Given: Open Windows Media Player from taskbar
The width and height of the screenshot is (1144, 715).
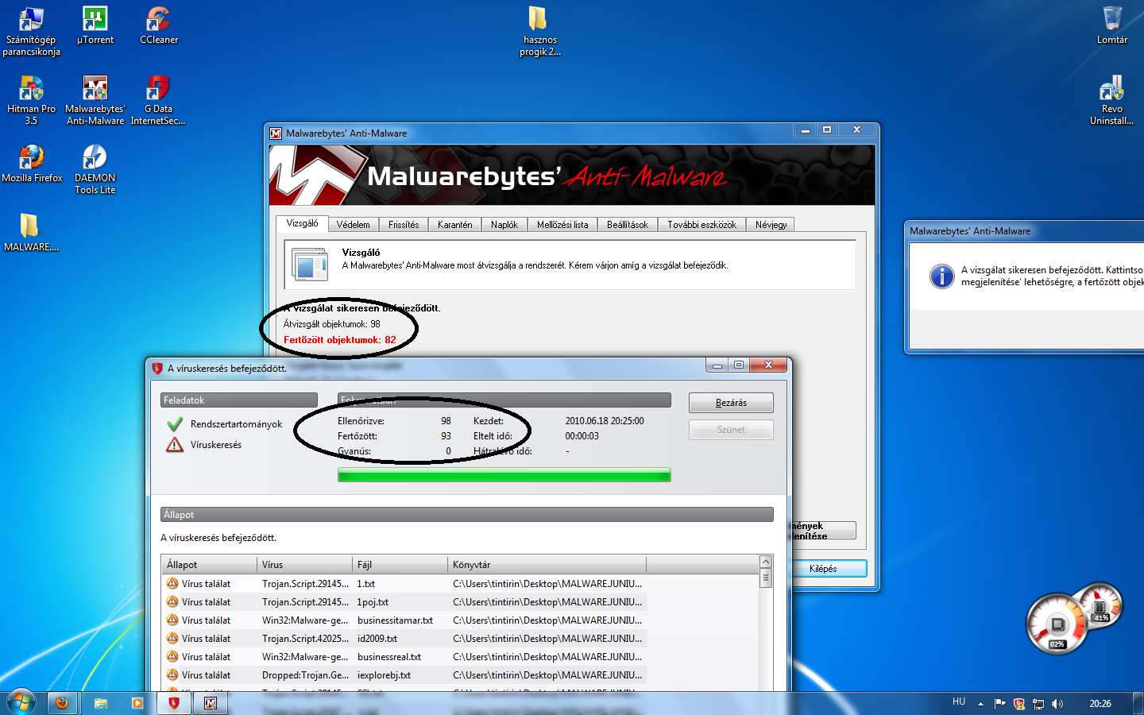Looking at the screenshot, I should click(x=137, y=703).
